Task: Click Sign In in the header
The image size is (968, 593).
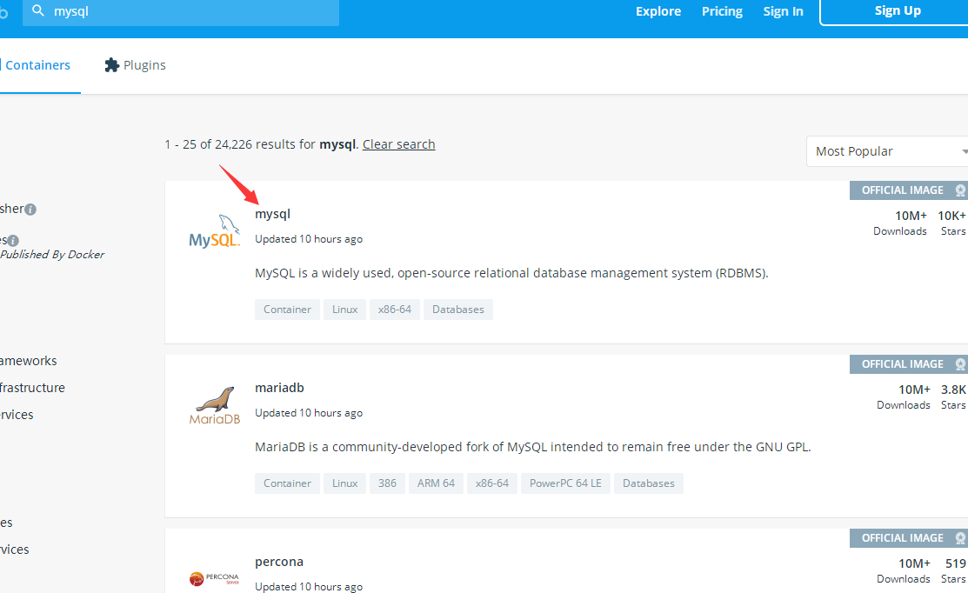Action: [x=783, y=11]
